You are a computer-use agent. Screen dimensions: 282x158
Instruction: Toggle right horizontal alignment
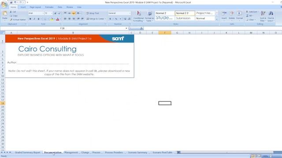74,18
